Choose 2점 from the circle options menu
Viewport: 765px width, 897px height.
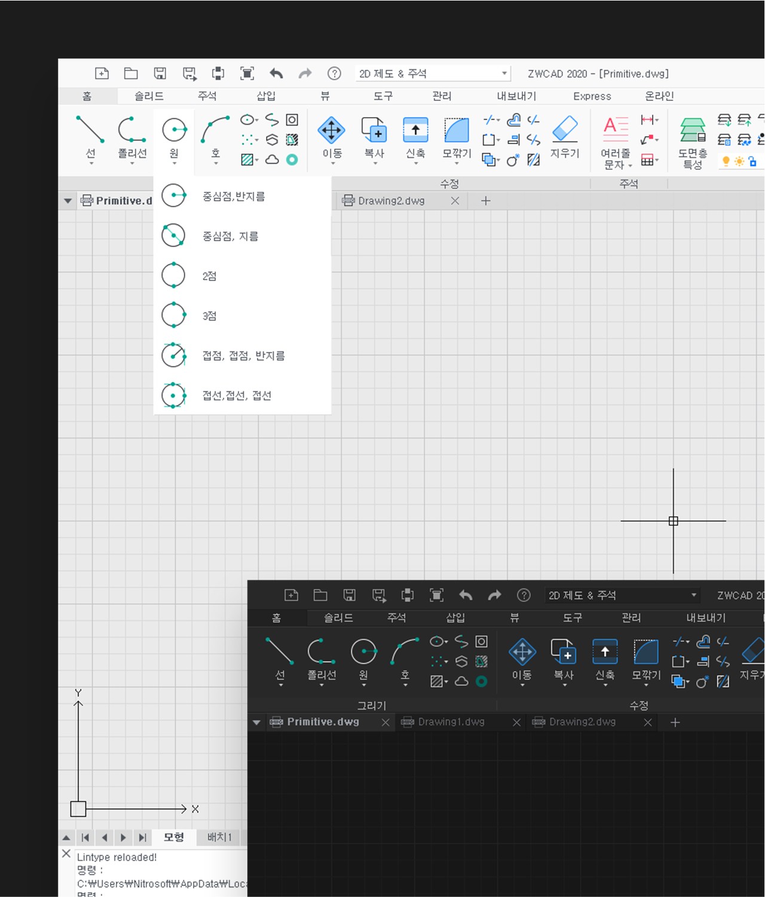pos(209,275)
